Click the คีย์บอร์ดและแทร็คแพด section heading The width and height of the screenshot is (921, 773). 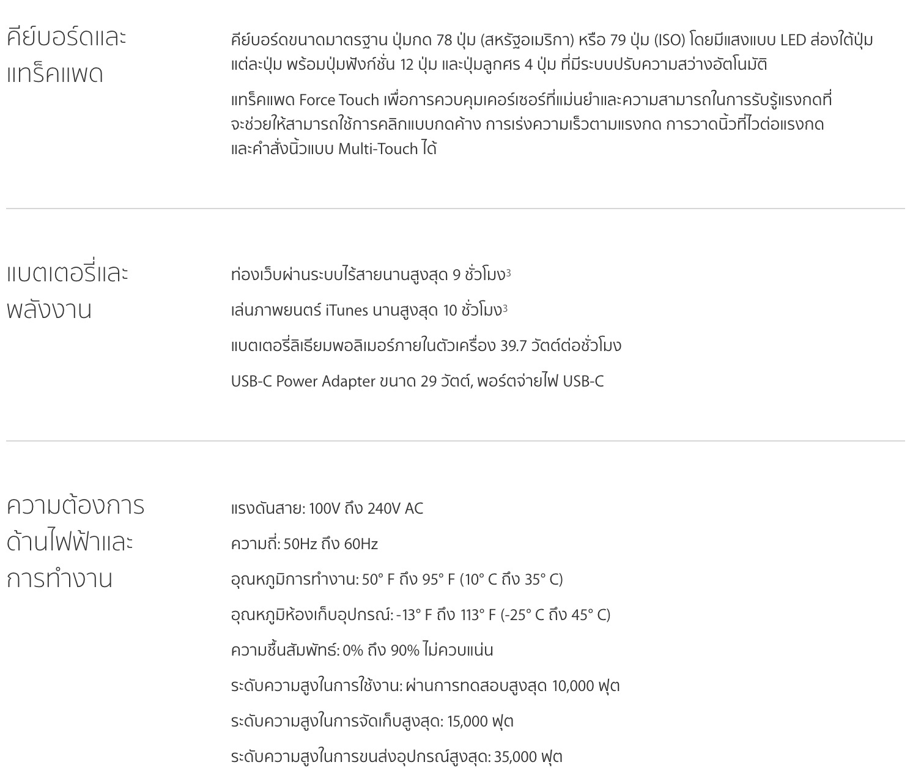tap(66, 56)
